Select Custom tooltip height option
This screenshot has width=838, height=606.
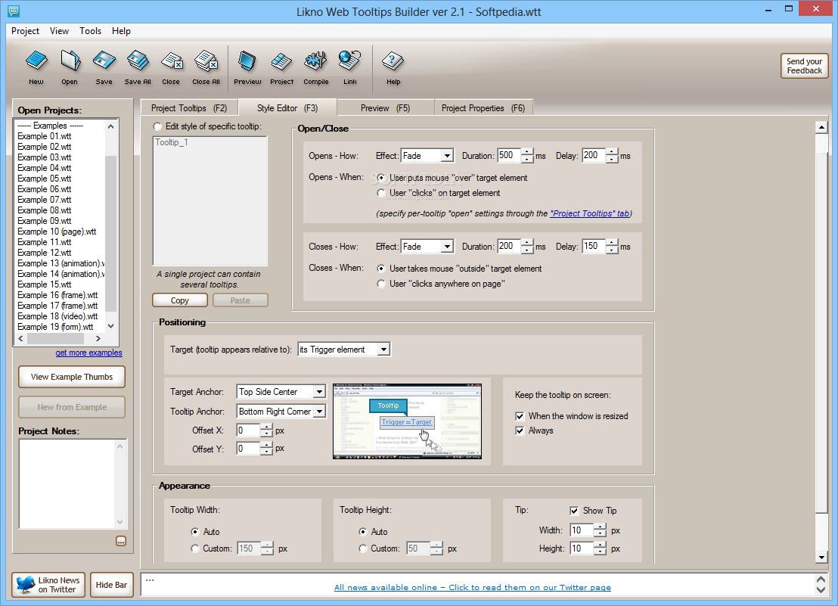pos(363,549)
